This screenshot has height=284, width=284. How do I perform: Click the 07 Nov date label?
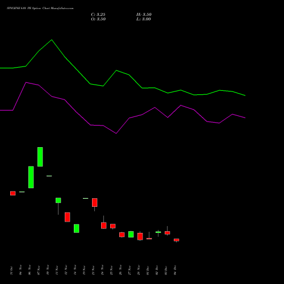point(39,270)
